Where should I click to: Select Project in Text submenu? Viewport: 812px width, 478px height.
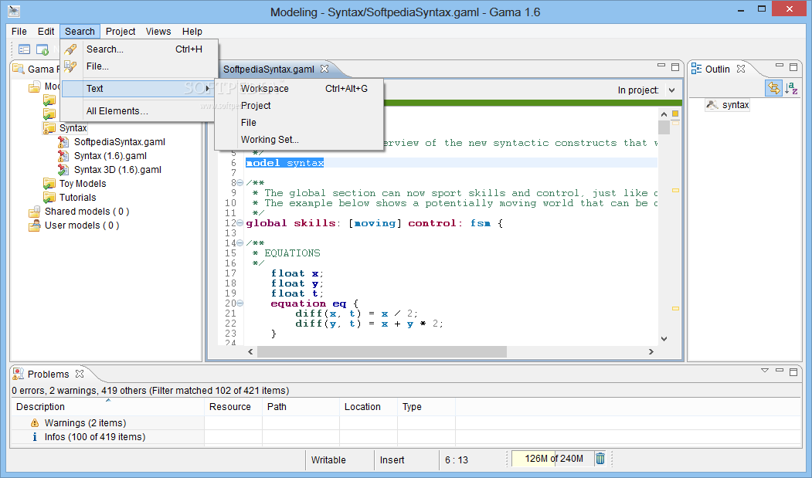tap(299, 106)
